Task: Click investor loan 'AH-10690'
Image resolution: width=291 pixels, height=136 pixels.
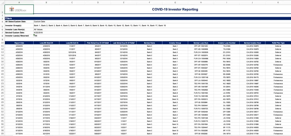Action: 227,90
